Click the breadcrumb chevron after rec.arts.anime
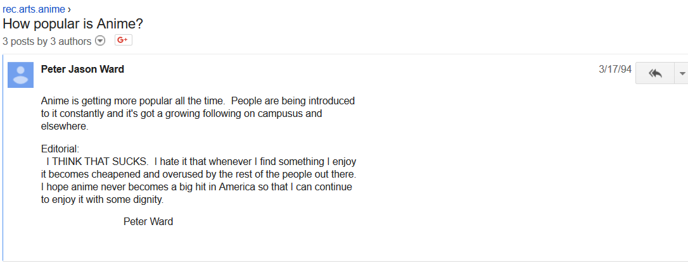688x263 pixels. (x=69, y=9)
